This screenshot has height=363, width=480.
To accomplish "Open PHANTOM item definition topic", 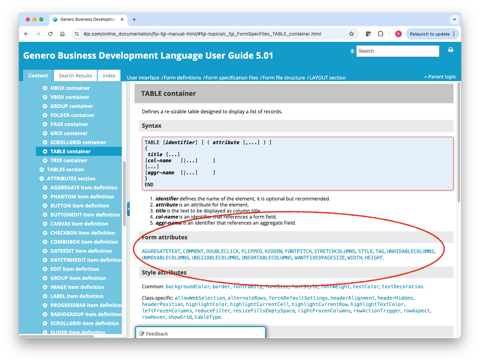I will point(82,197).
